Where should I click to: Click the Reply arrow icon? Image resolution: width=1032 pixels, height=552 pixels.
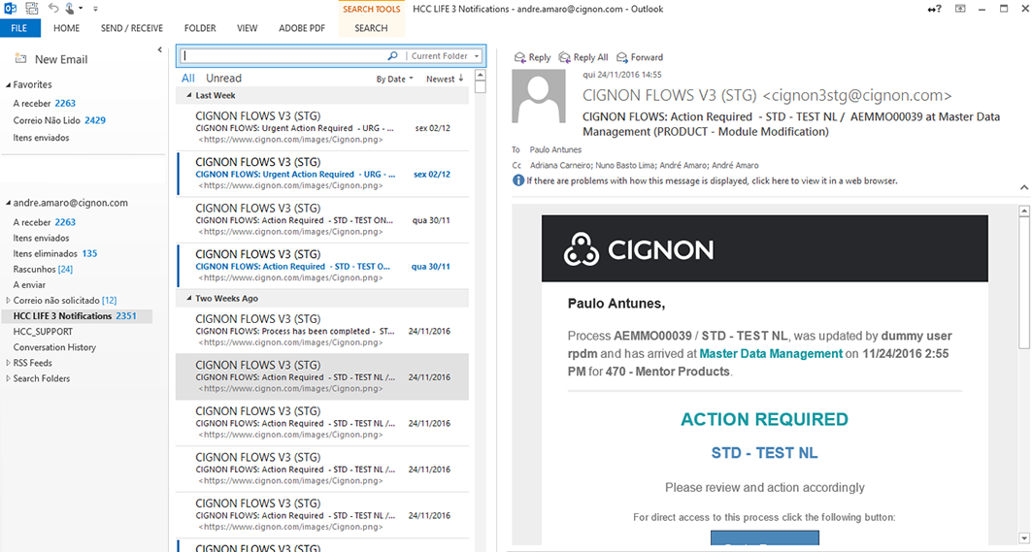520,57
